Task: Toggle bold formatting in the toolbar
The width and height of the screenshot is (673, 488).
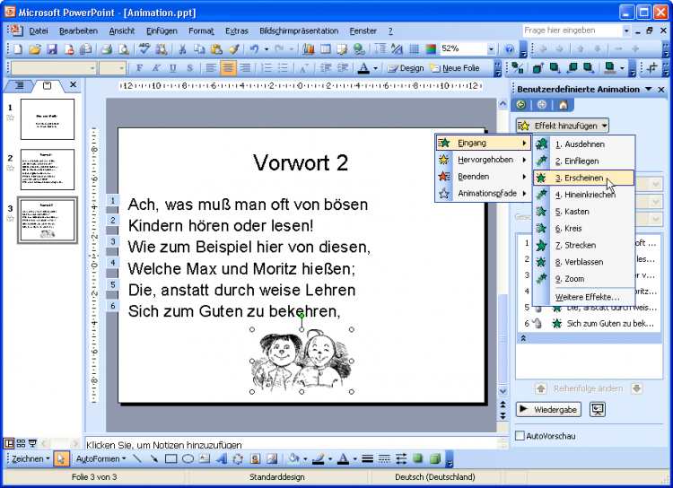Action: click(x=139, y=68)
